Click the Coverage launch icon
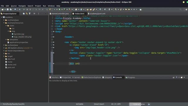The height and width of the screenshot is (106, 188). coord(65,9)
